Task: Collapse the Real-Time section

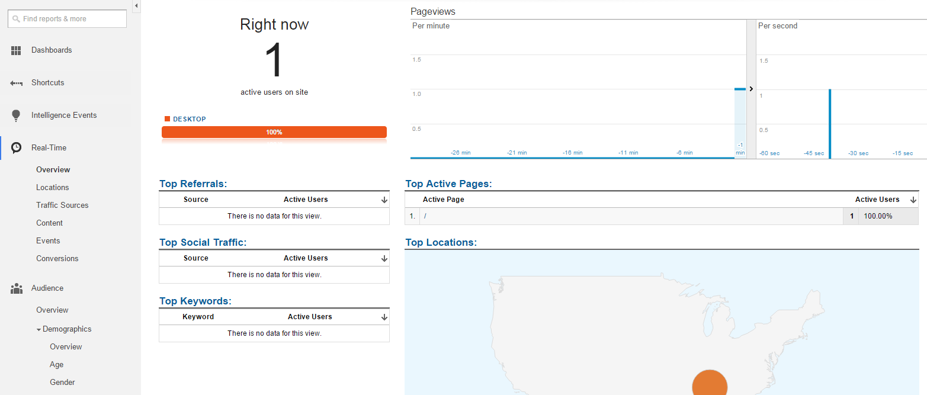Action: pyautogui.click(x=49, y=148)
